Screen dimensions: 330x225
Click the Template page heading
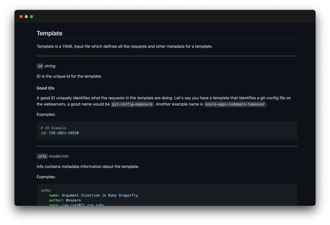point(50,33)
